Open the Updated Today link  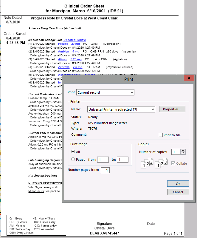coord(74,40)
